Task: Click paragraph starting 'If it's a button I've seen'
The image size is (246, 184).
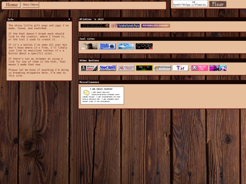Action: tap(38, 49)
